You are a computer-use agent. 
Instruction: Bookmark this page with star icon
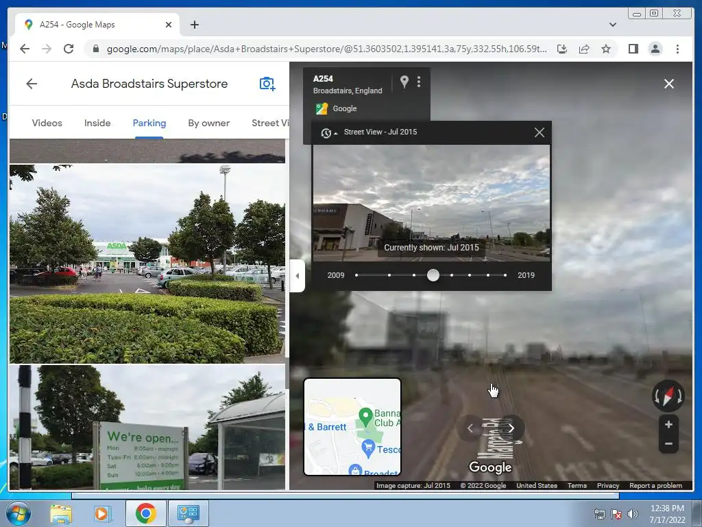(x=606, y=49)
